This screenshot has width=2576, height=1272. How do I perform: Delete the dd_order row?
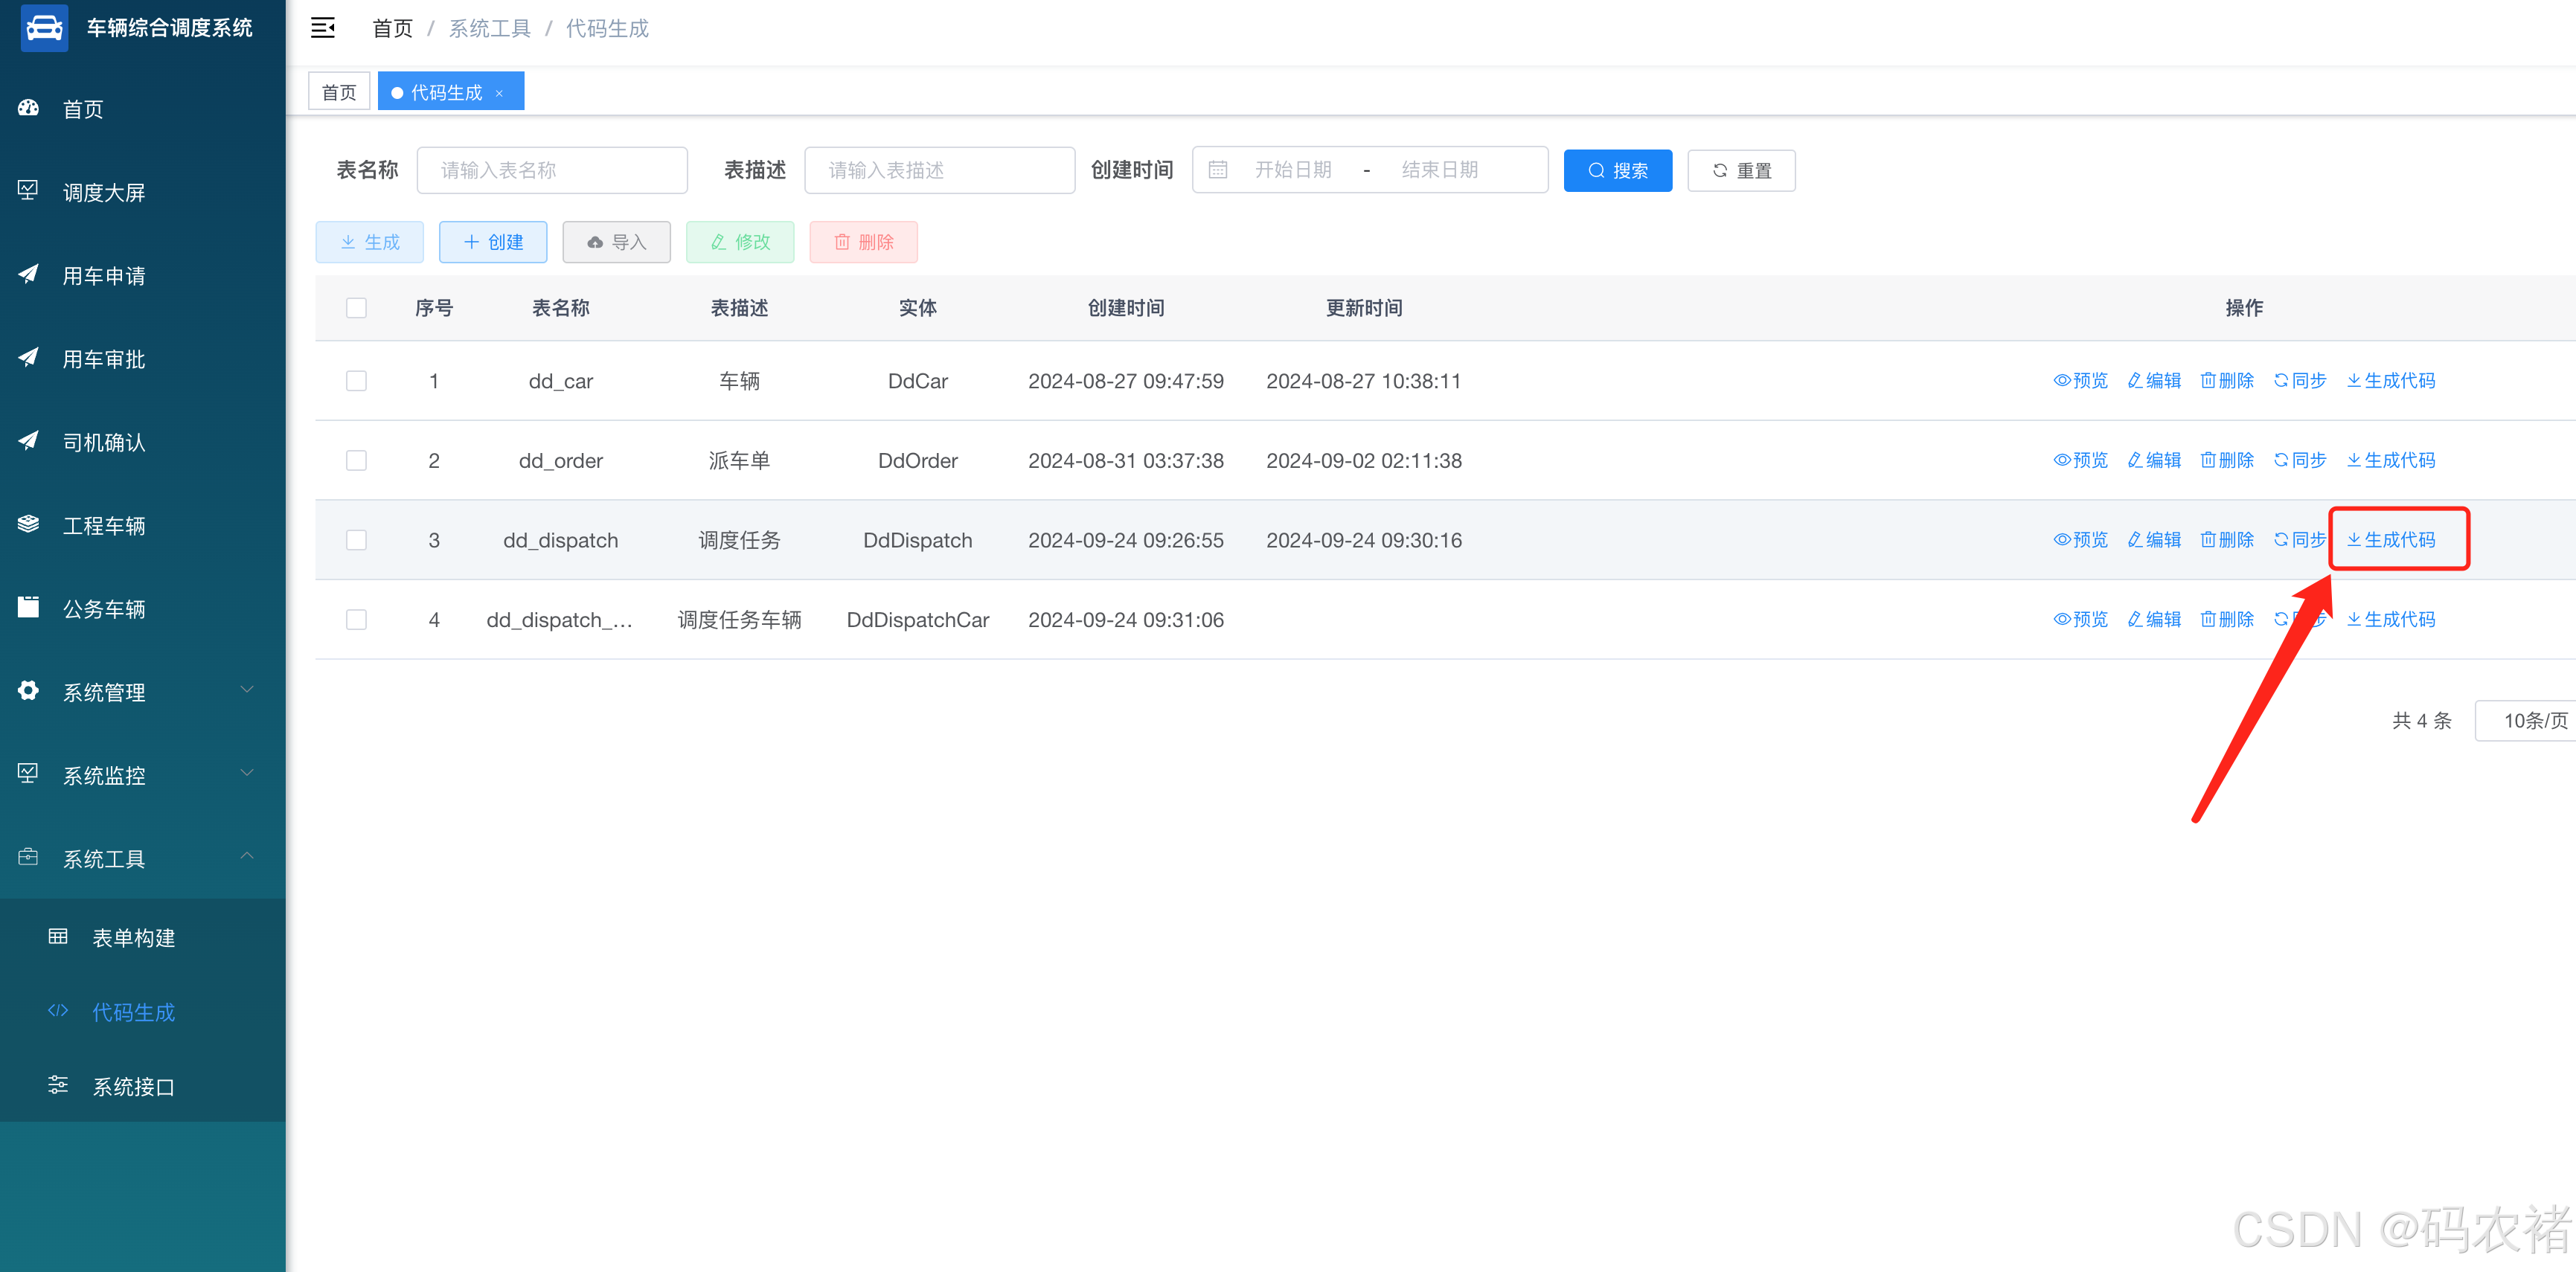(2227, 460)
